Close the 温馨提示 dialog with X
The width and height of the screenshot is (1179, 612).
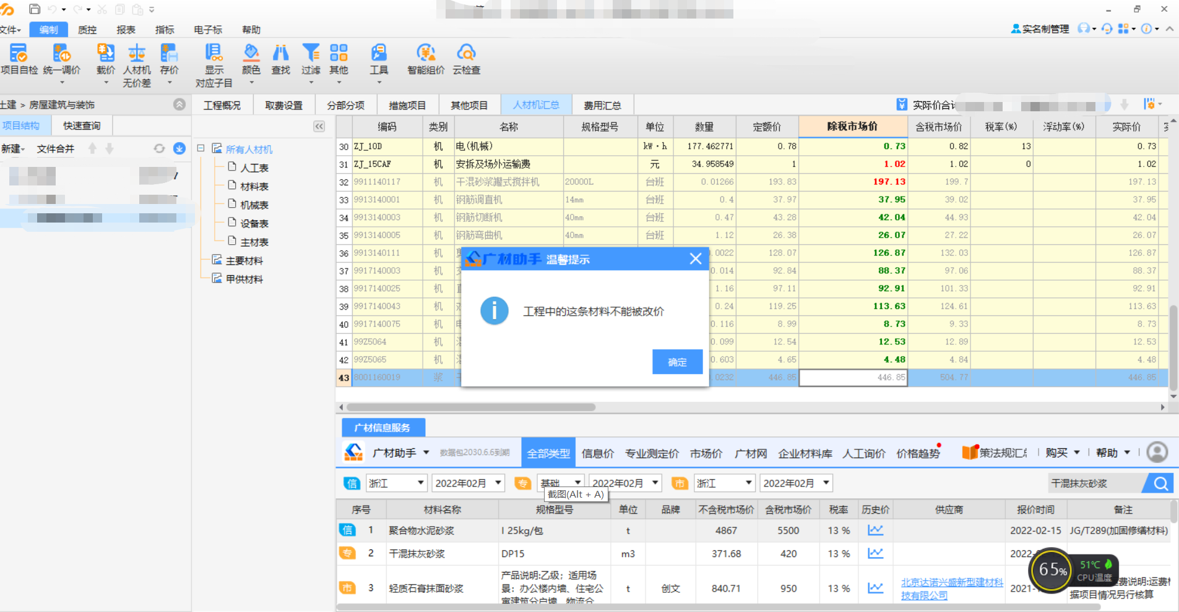tap(696, 258)
